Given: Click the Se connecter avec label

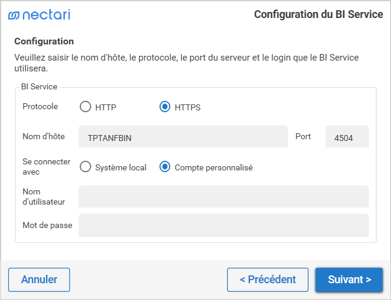Looking at the screenshot, I should [x=46, y=167].
